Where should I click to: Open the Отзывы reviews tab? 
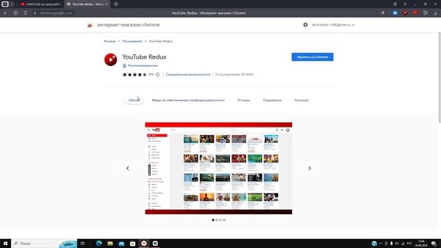[243, 100]
